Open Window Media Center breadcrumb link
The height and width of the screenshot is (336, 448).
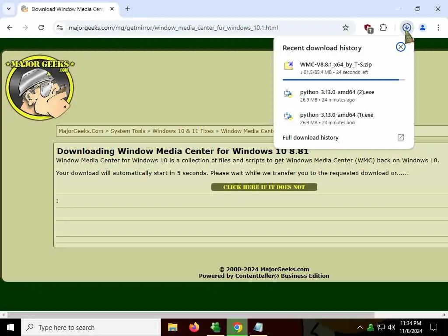point(247,131)
